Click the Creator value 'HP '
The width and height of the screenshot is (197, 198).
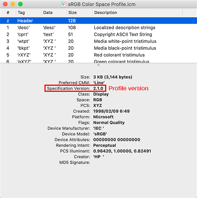click(99, 156)
